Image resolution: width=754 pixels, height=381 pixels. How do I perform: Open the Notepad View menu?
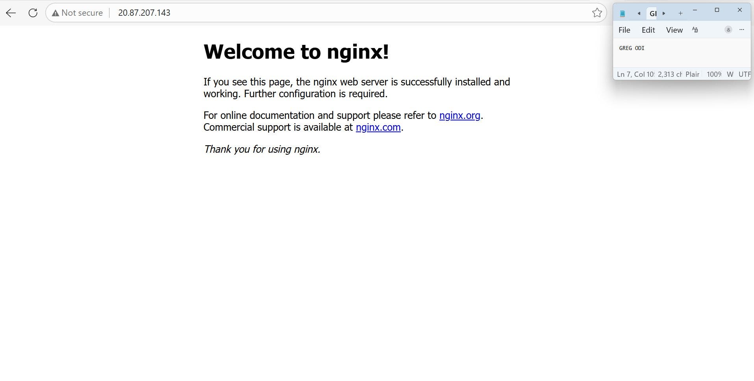tap(674, 30)
